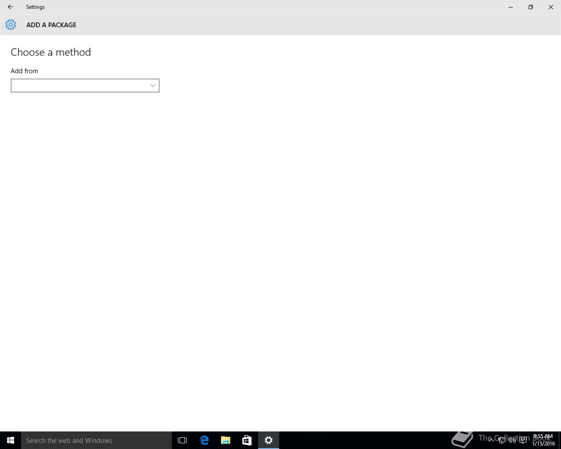
Task: Open the Add from dropdown
Action: pos(85,86)
